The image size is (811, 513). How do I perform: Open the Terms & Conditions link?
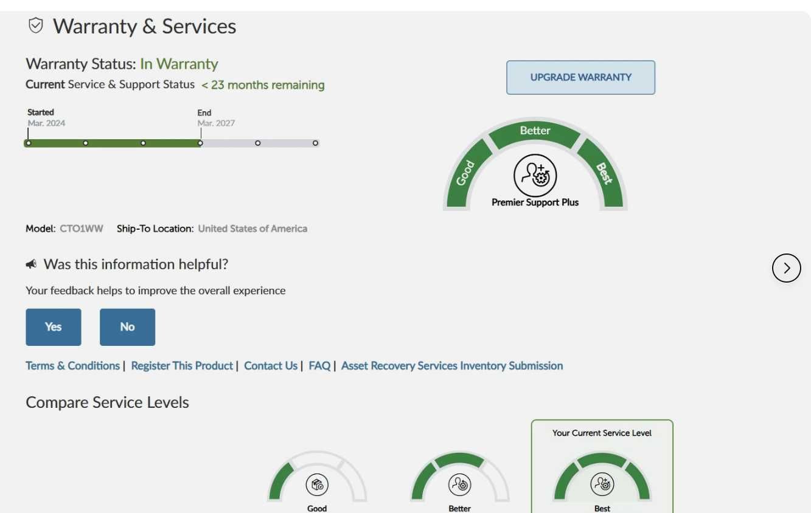coord(72,366)
